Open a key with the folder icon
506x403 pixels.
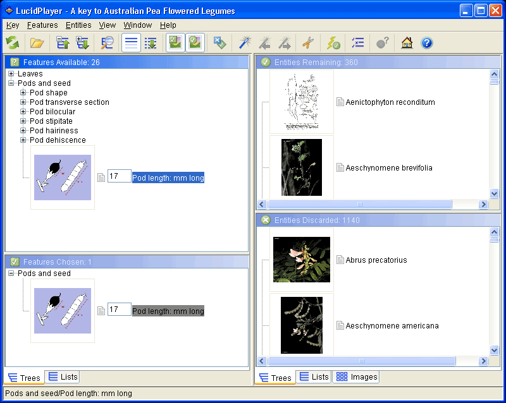point(37,43)
